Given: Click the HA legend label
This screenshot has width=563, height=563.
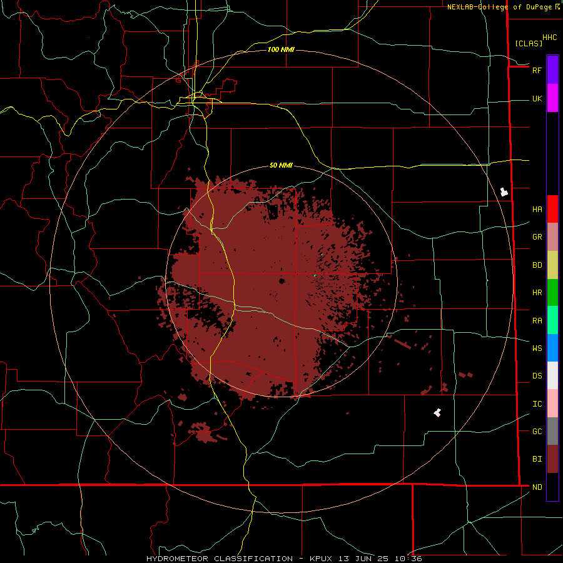Looking at the screenshot, I should tap(537, 210).
